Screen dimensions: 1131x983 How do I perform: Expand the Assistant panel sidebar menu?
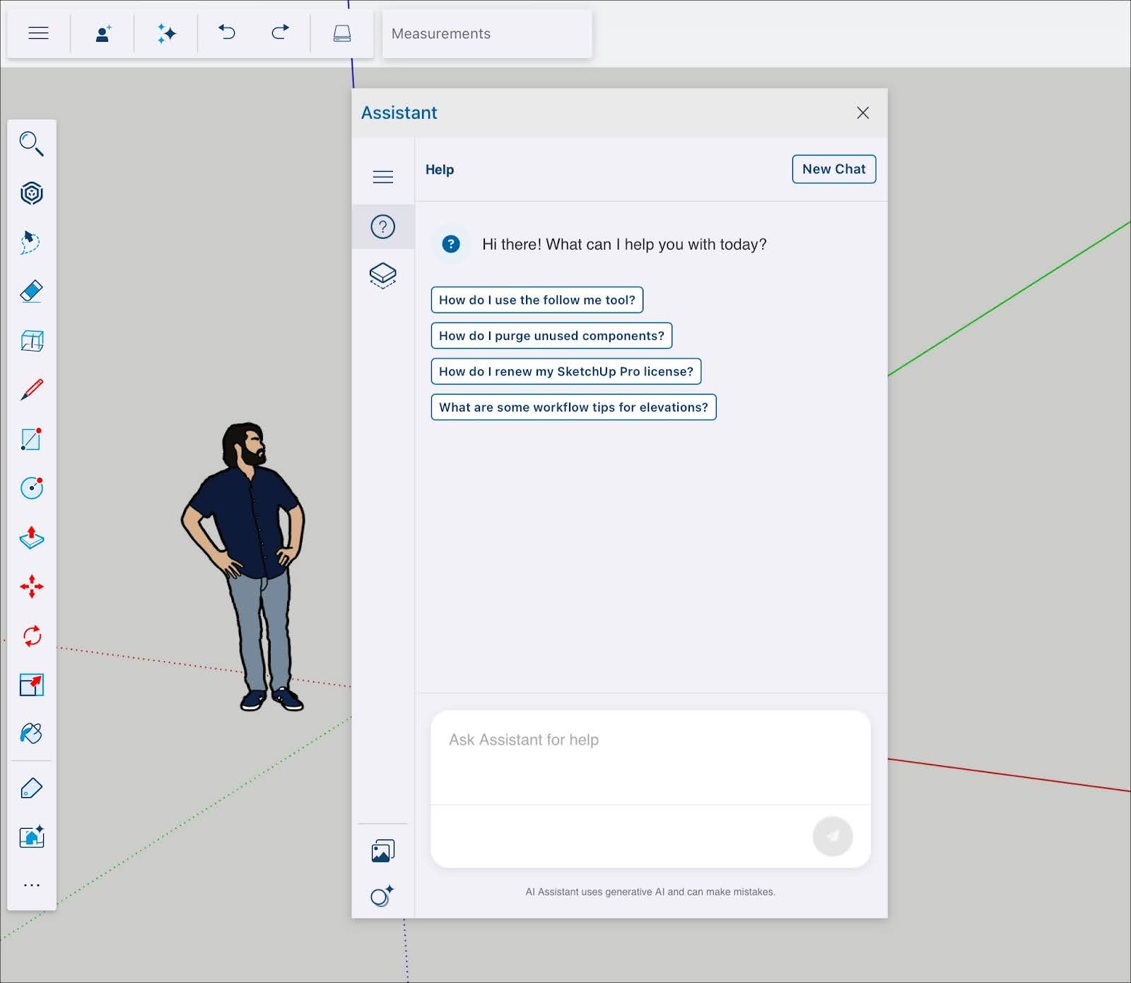point(382,176)
